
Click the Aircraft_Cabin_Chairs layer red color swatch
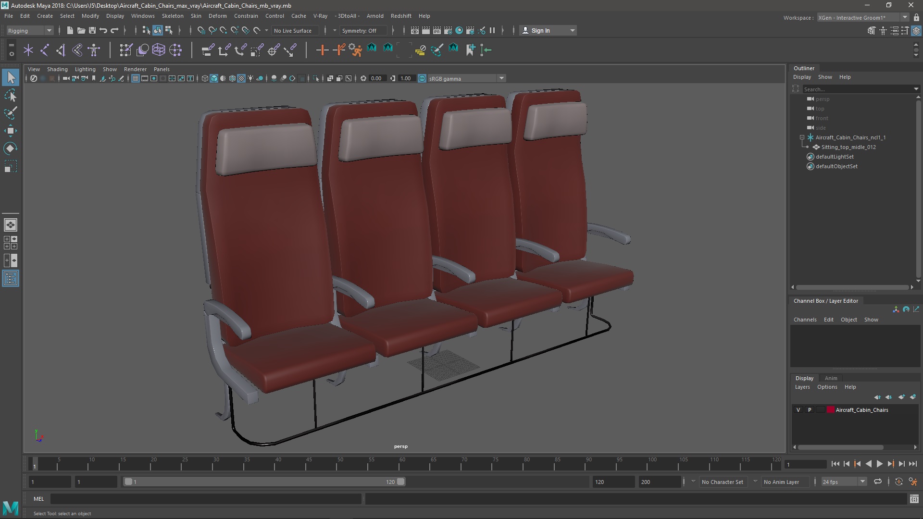click(x=831, y=410)
